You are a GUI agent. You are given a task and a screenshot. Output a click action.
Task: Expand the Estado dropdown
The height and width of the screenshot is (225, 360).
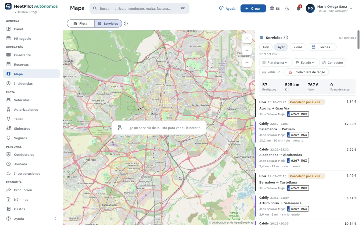(x=305, y=62)
